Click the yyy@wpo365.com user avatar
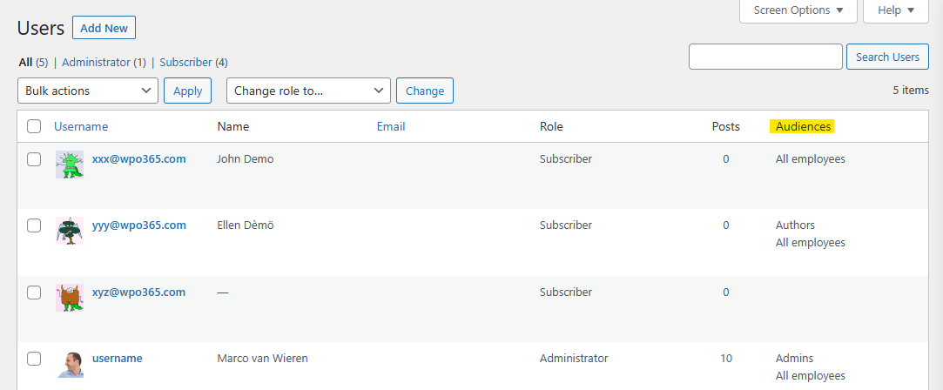The image size is (943, 390). click(70, 231)
